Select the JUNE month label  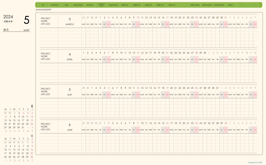point(70,130)
